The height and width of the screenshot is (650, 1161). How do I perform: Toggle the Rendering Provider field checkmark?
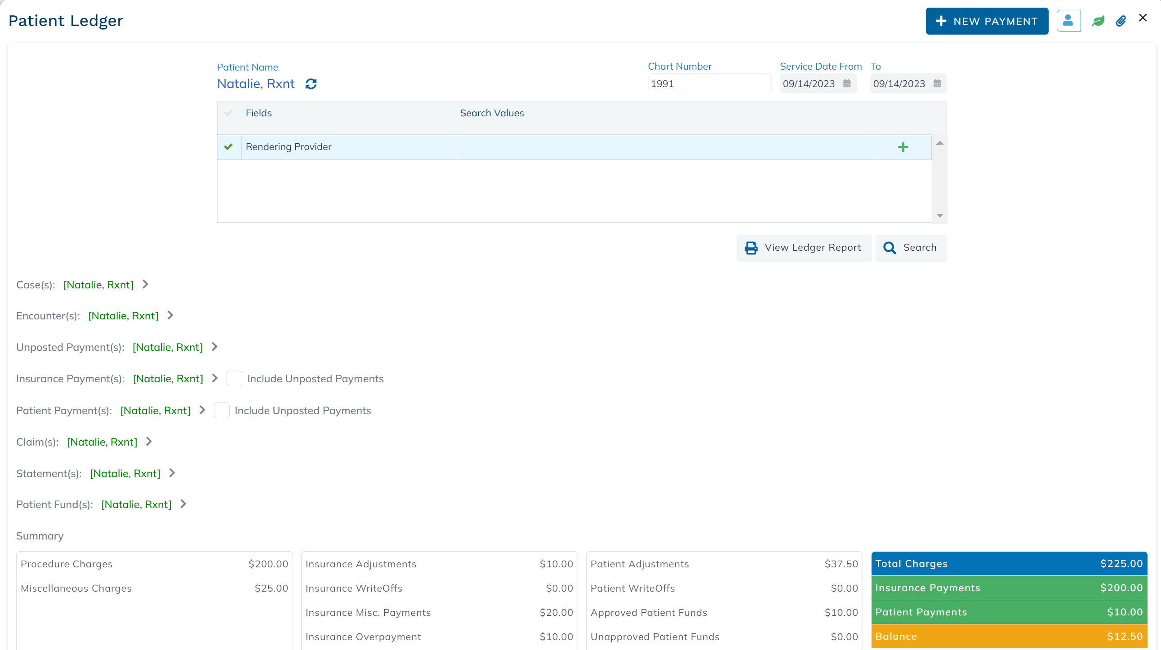(228, 147)
